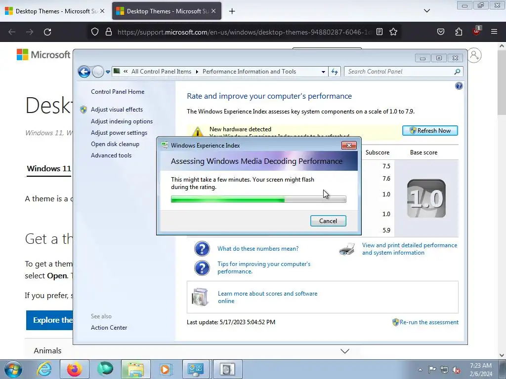Open recent pages dropdown next to forward arrow
Screen dimensions: 506x379
(108, 72)
